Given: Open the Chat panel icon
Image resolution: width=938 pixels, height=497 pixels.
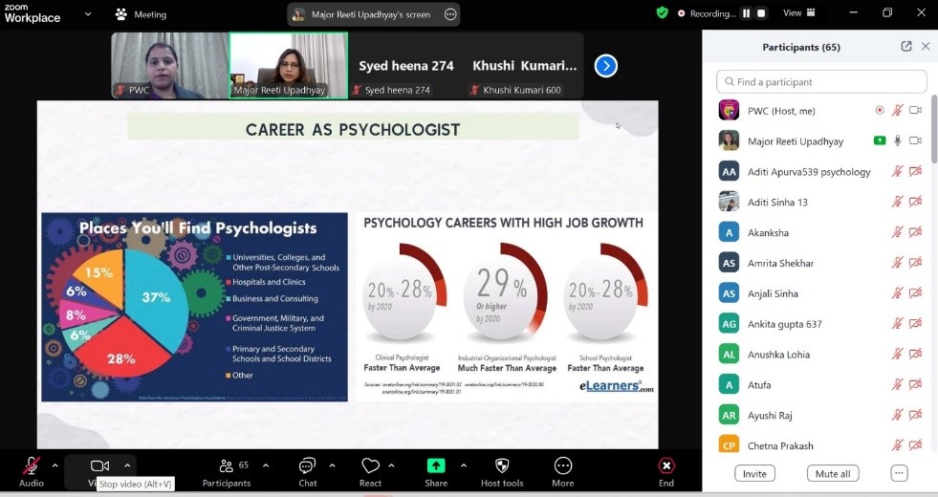Looking at the screenshot, I should click(x=307, y=465).
